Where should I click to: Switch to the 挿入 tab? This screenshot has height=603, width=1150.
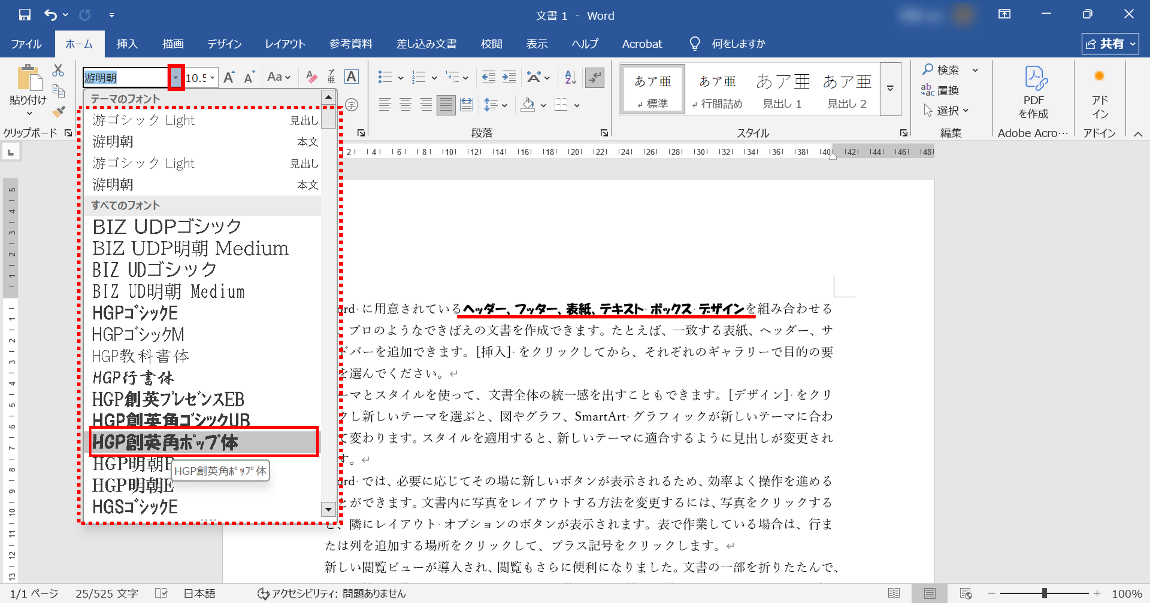pos(127,44)
